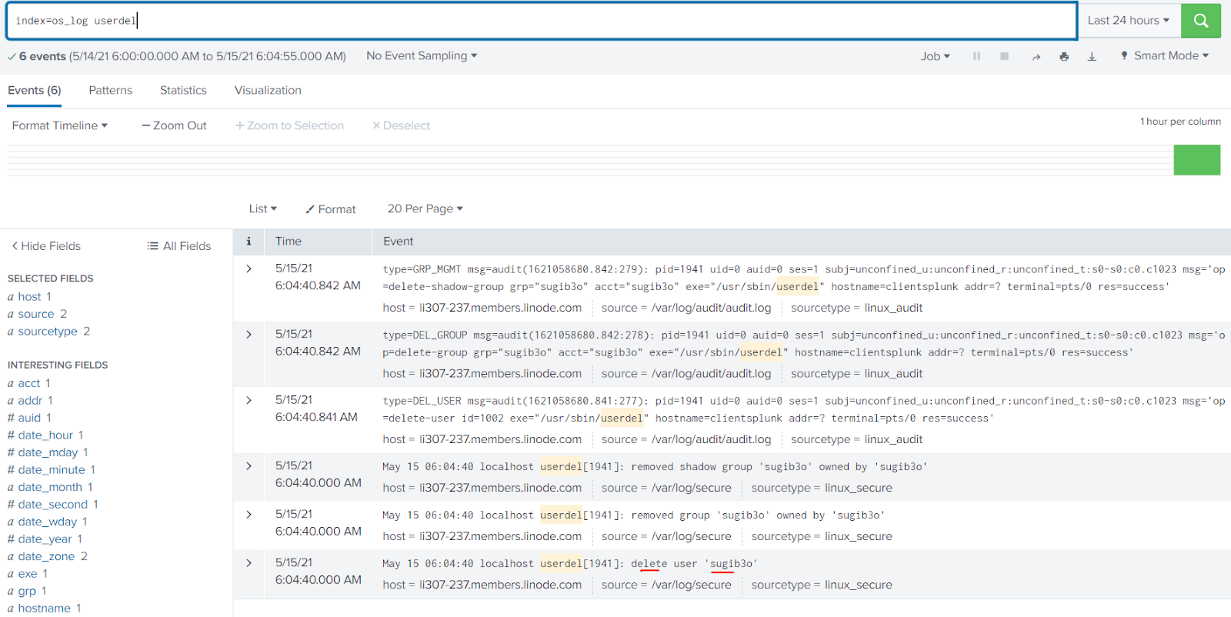Viewport: 1231px width, 617px height.
Task: Export results download icon
Action: tap(1092, 56)
